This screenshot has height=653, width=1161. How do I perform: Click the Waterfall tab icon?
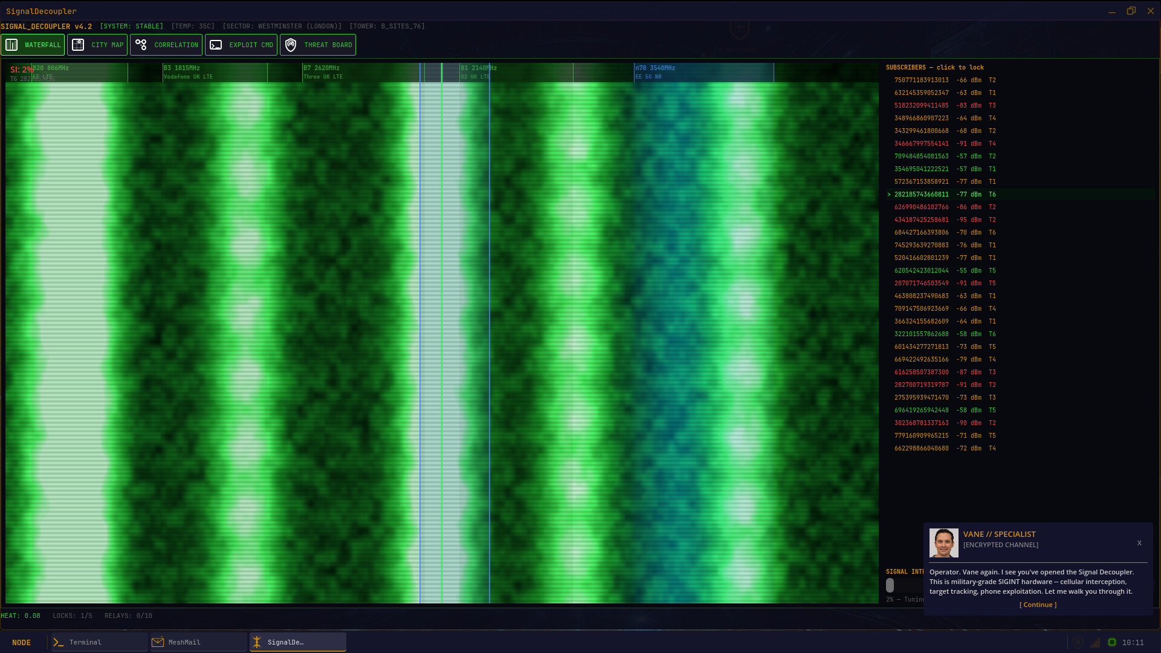coord(11,45)
